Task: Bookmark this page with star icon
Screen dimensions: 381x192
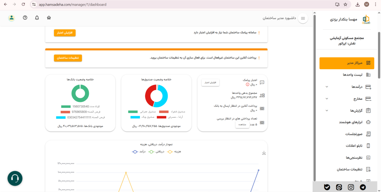Action: [345, 4]
